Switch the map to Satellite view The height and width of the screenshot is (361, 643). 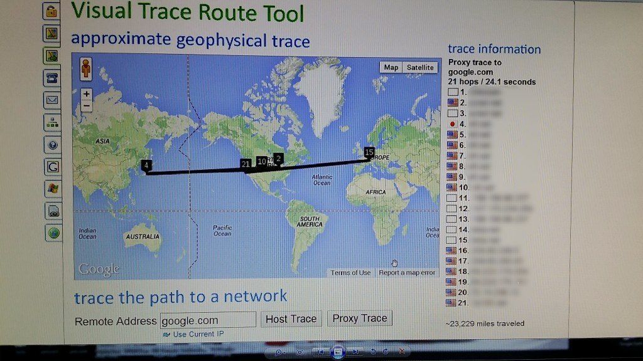[x=420, y=67]
